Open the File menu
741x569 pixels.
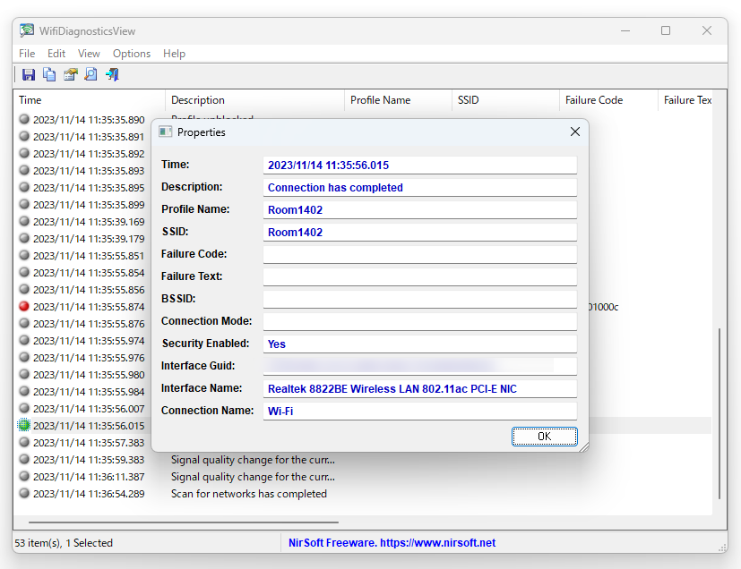point(27,54)
